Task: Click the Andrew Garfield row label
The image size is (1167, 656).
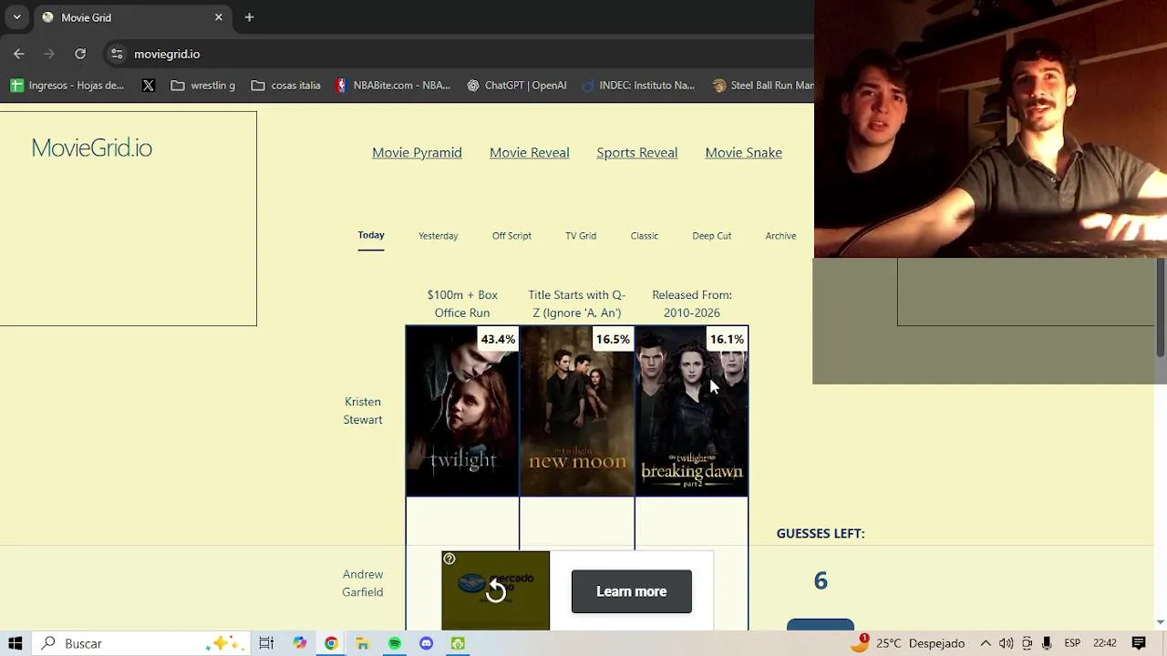Action: [363, 583]
